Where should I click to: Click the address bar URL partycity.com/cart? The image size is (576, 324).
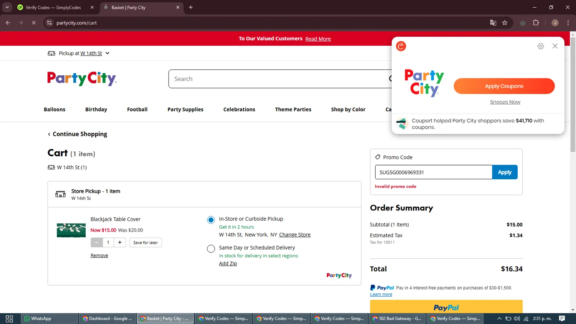click(76, 23)
